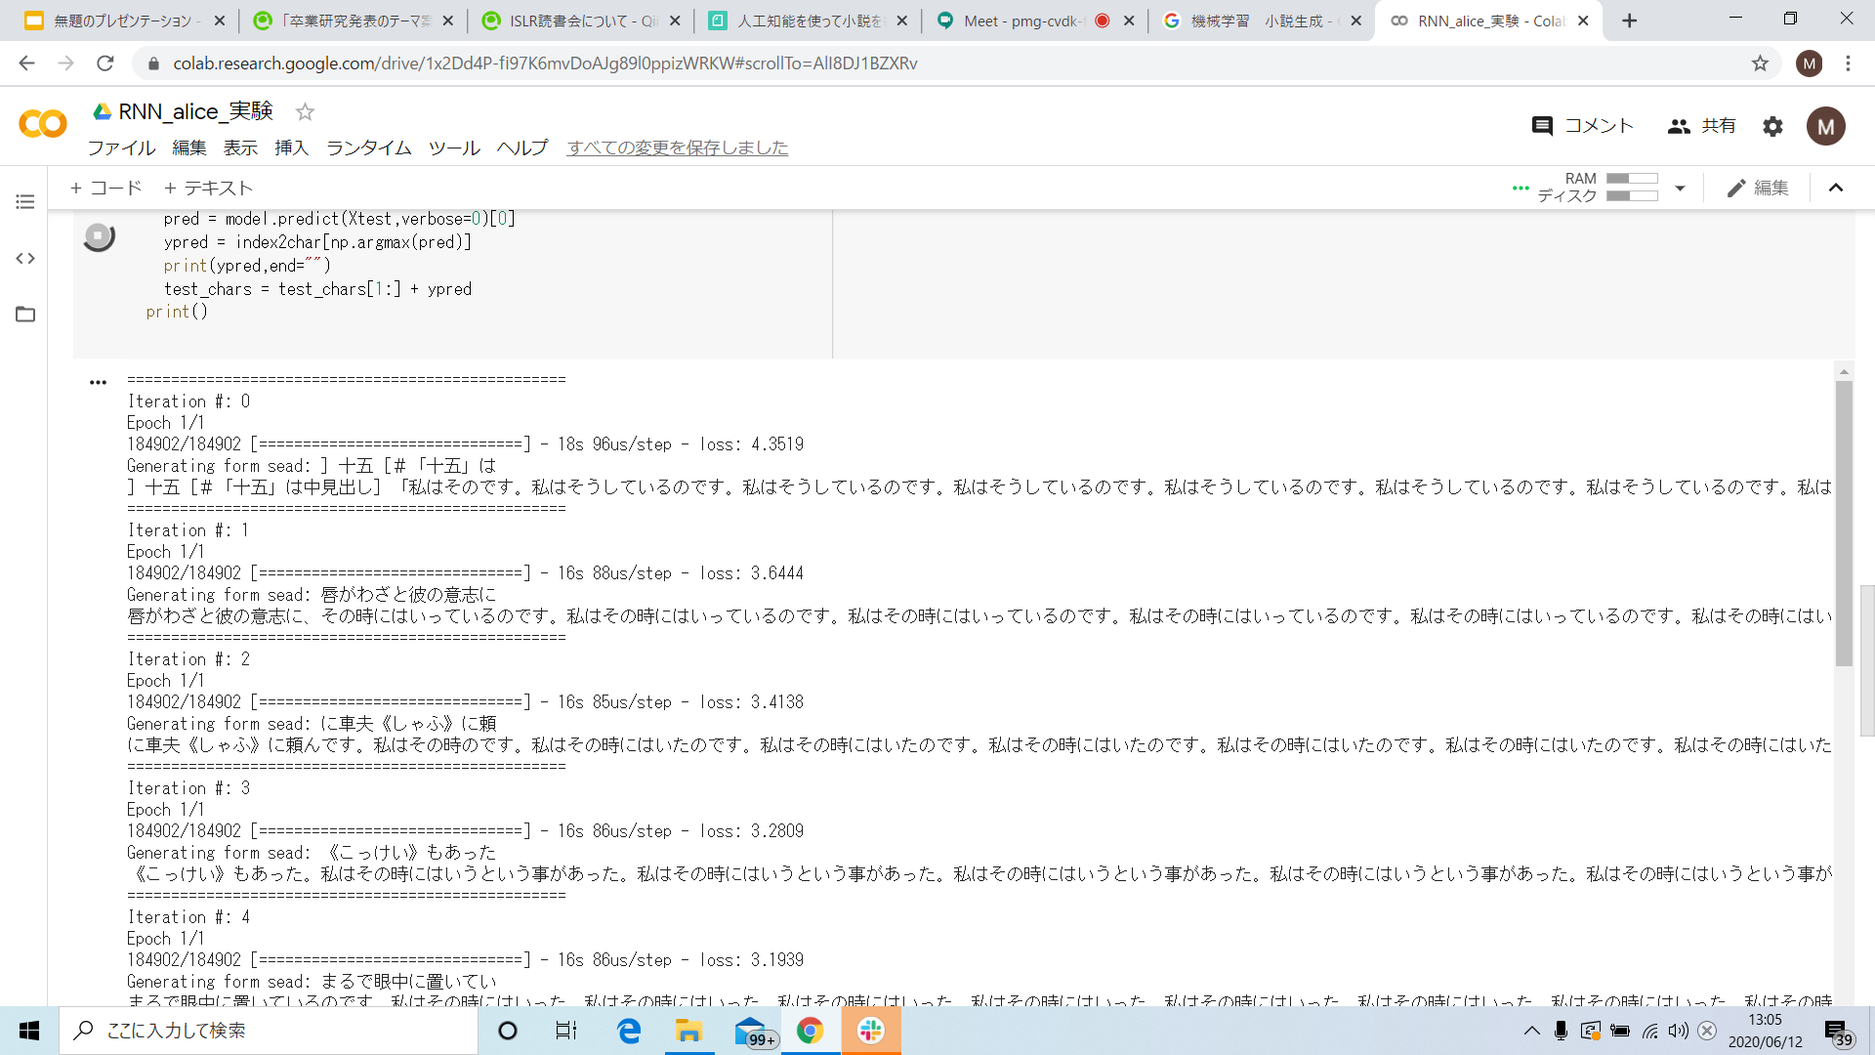The width and height of the screenshot is (1875, 1055).
Task: Open the editing mode (編集) selector
Action: point(1758,188)
